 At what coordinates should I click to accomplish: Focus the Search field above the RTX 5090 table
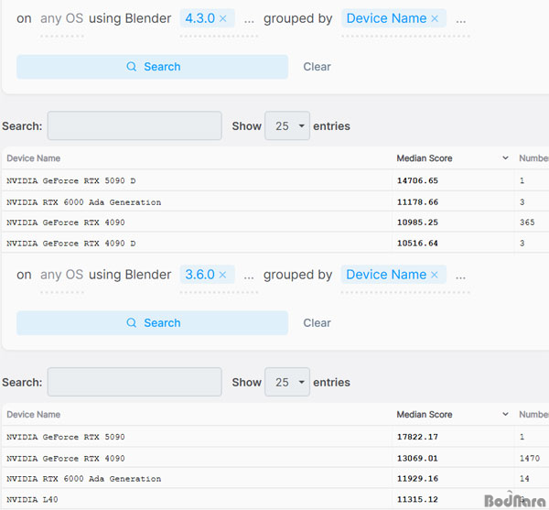click(x=135, y=382)
